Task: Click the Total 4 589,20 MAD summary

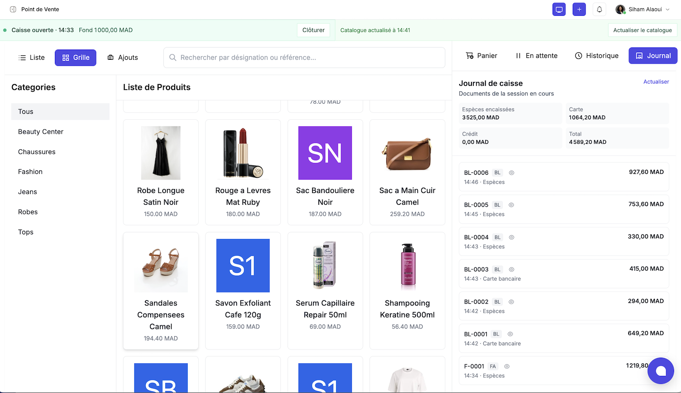Action: 617,138
